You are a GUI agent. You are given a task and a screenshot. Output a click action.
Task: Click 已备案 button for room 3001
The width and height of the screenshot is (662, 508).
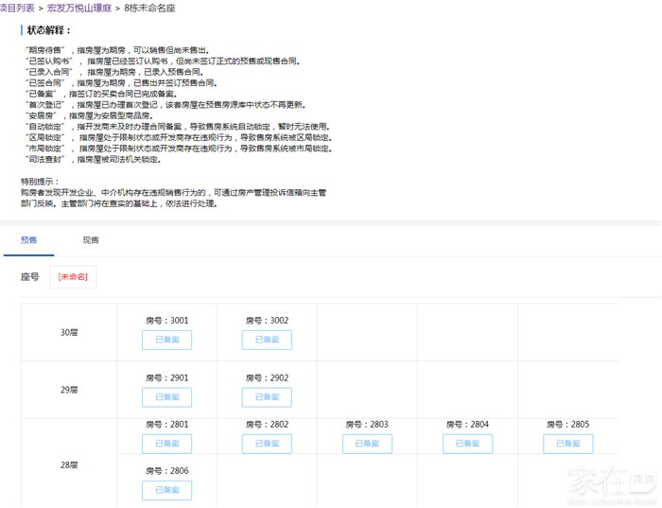point(166,340)
